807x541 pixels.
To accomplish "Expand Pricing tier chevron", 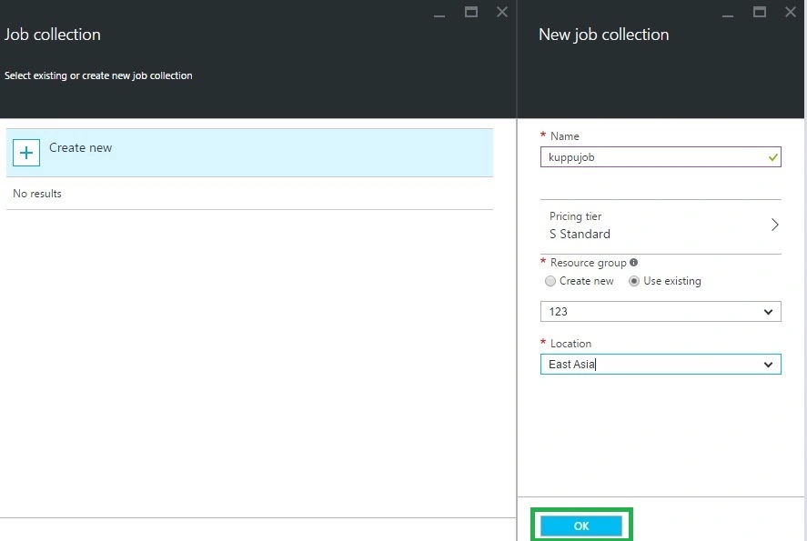I will pos(774,225).
